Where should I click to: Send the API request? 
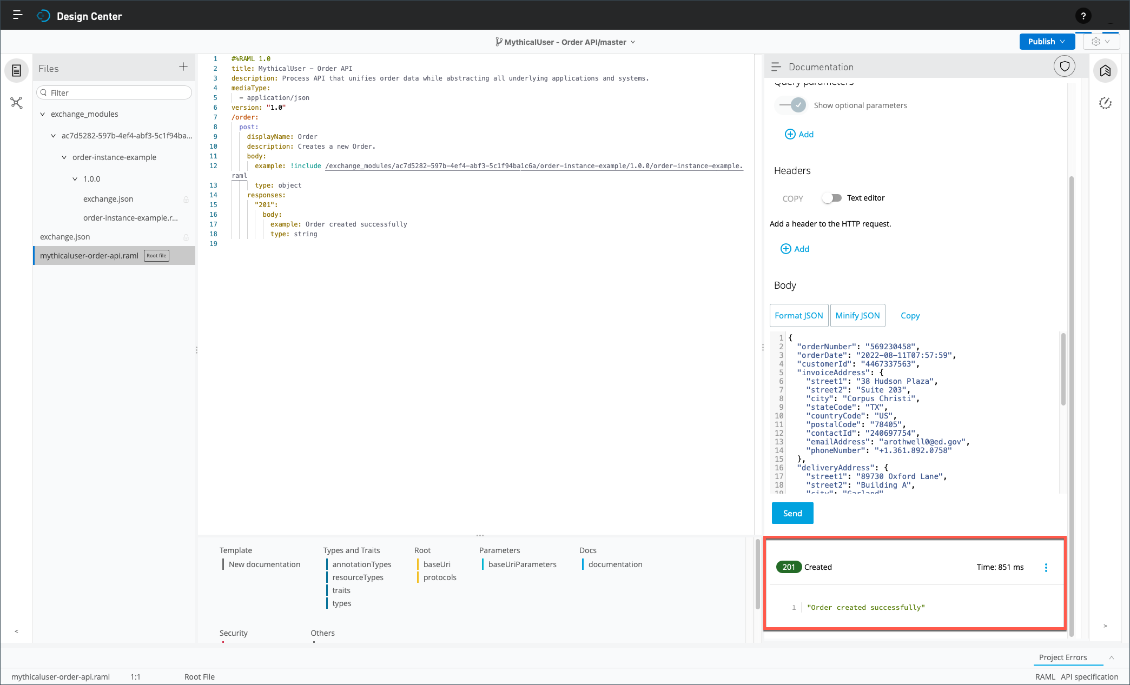[x=792, y=513]
